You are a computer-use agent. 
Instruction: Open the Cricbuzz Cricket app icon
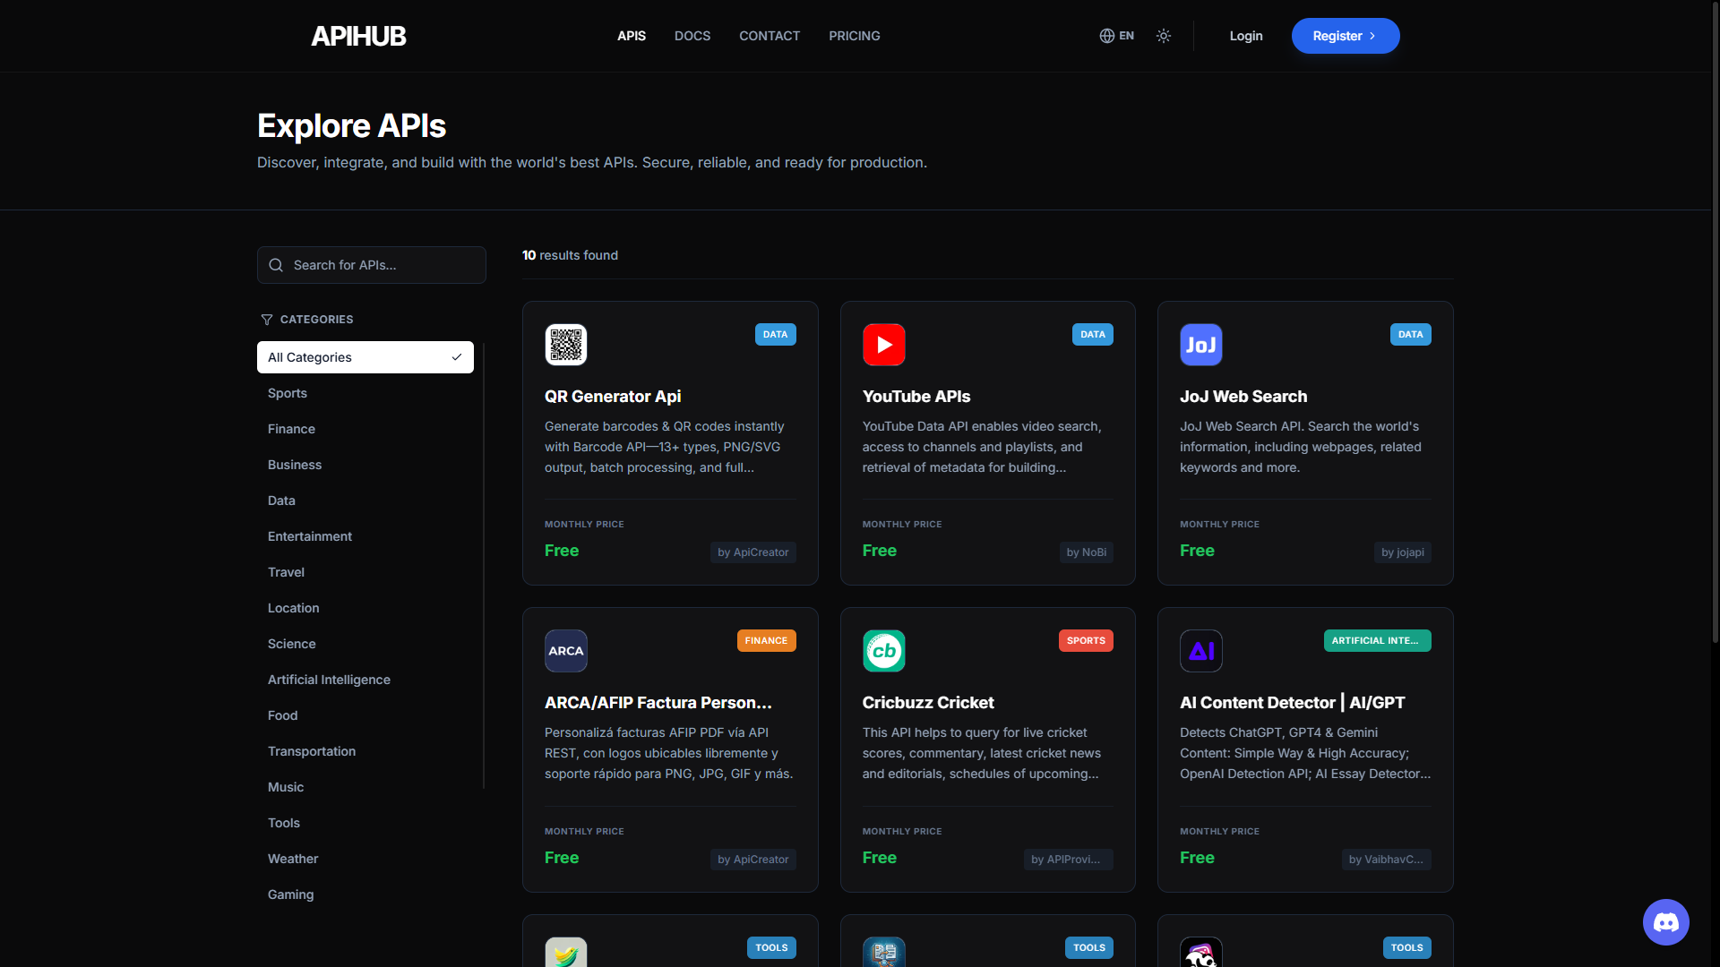click(883, 651)
